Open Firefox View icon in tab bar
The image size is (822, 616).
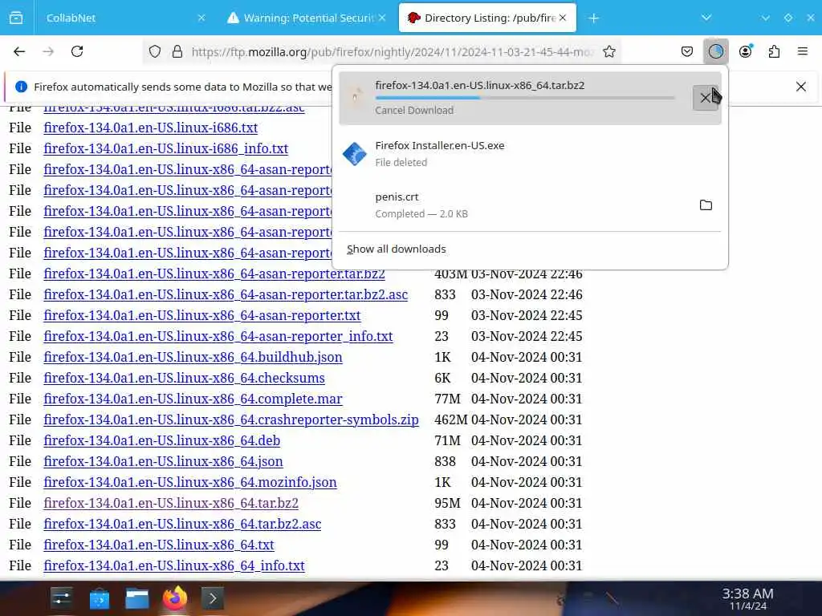pyautogui.click(x=16, y=18)
